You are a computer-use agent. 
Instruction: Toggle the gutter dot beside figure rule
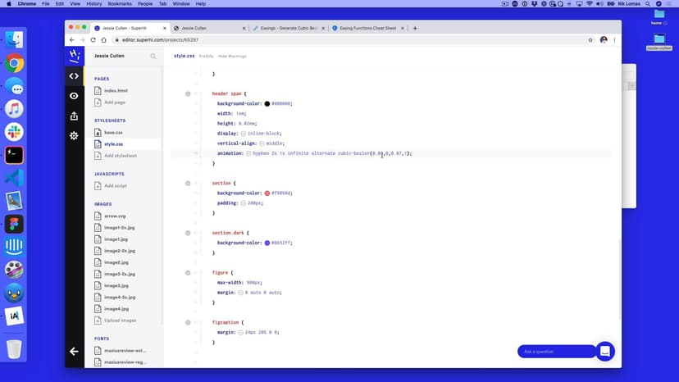[x=188, y=272]
